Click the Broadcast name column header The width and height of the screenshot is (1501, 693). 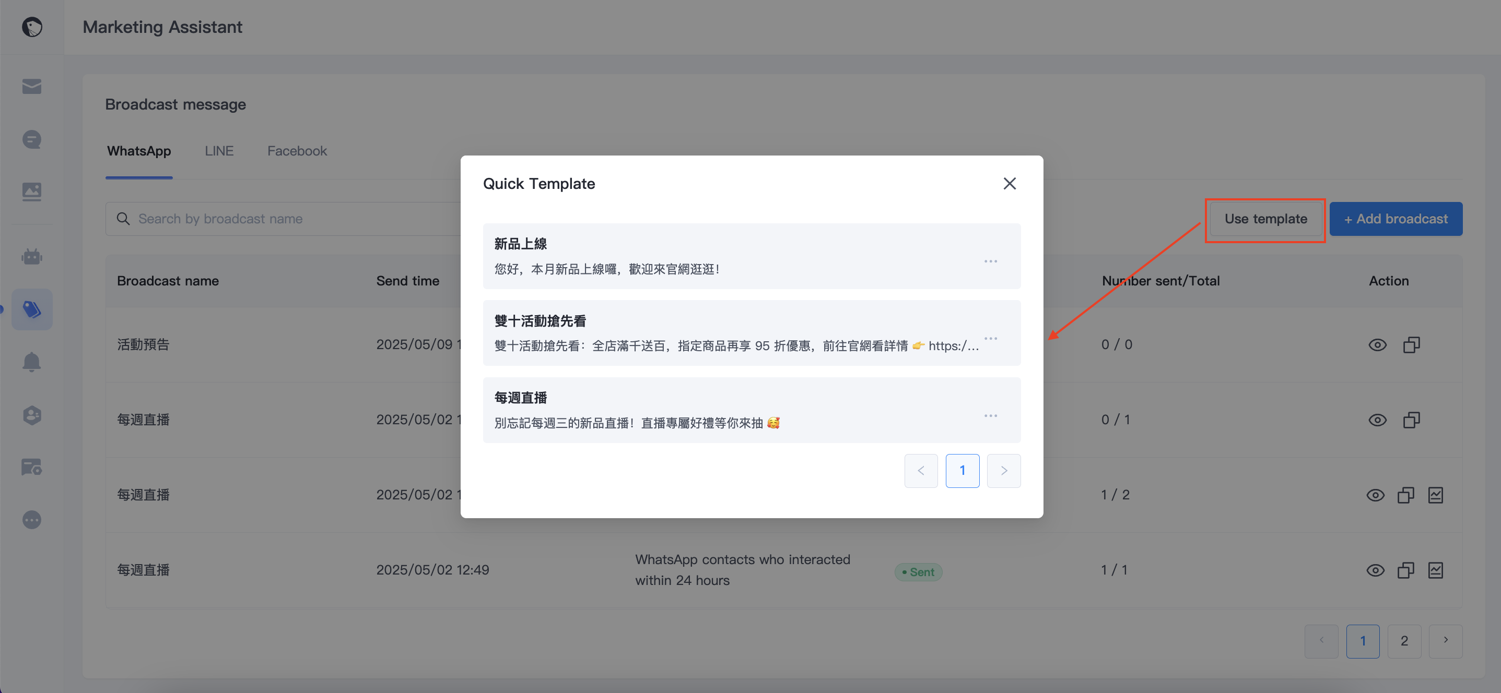coord(168,281)
